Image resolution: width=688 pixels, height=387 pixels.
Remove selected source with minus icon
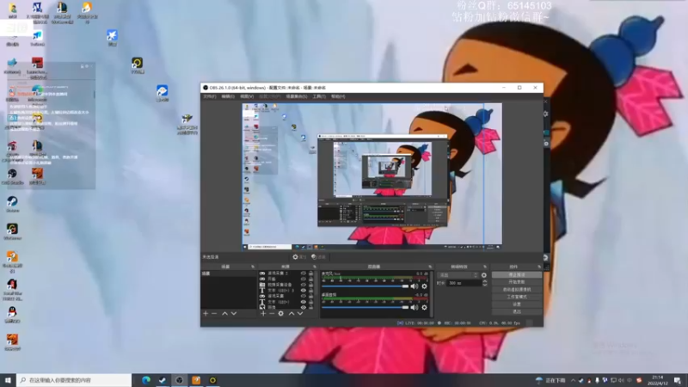[x=272, y=314]
